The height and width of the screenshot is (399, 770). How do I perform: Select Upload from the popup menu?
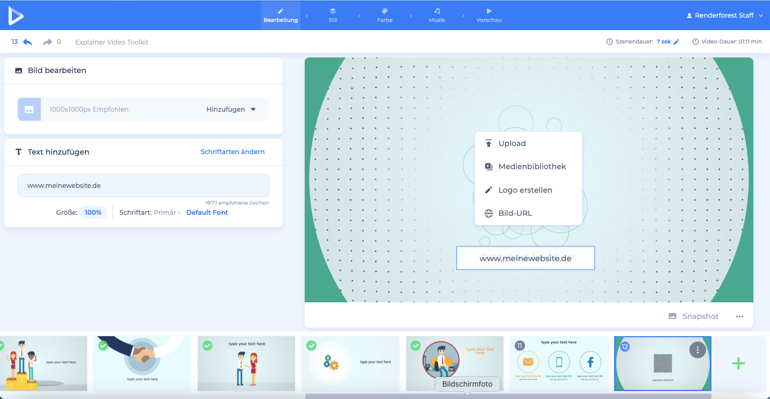(x=512, y=143)
